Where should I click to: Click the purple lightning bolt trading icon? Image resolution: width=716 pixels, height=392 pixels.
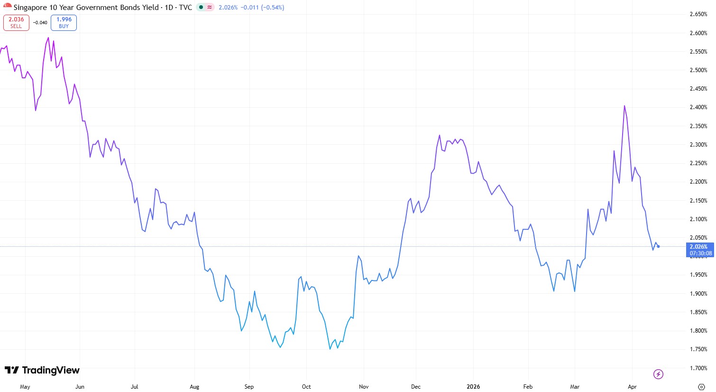(x=658, y=374)
